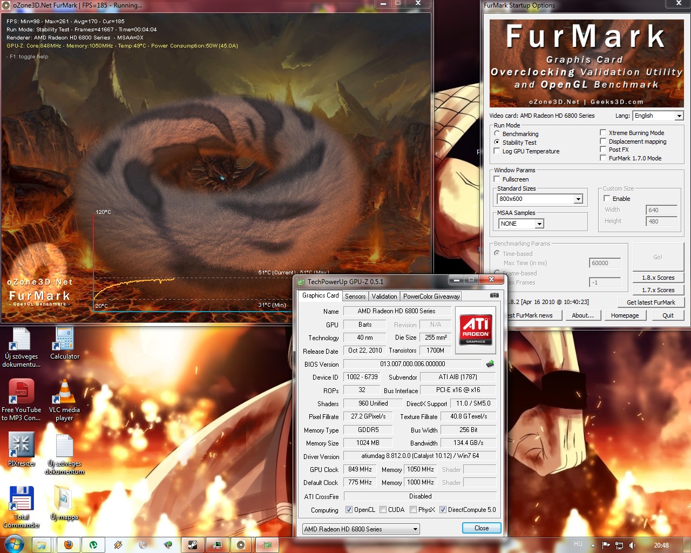Open the Lang English dropdown
The height and width of the screenshot is (553, 691).
[658, 116]
